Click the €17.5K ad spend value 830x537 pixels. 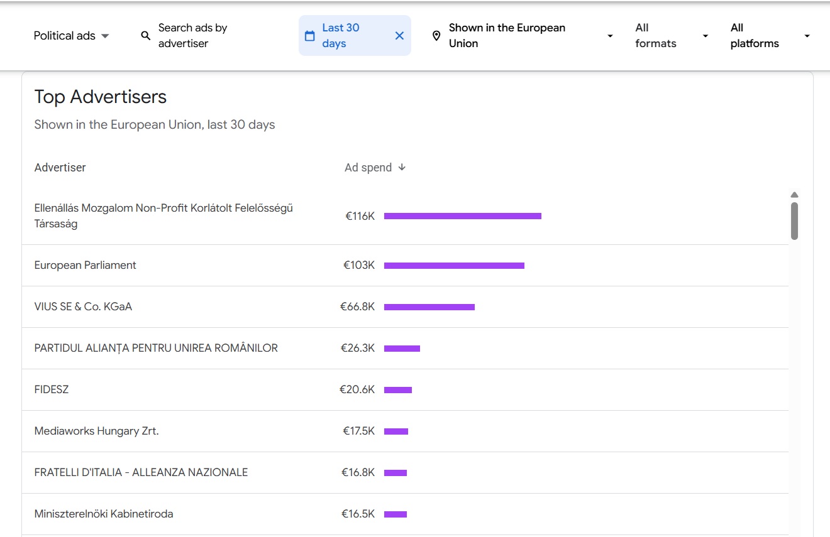[358, 431]
